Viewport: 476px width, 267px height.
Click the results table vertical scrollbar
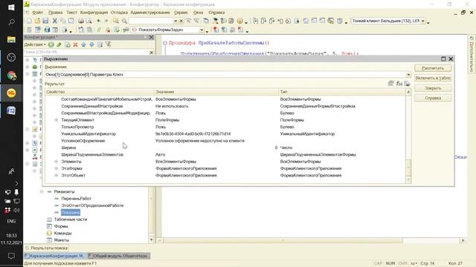tap(408, 136)
